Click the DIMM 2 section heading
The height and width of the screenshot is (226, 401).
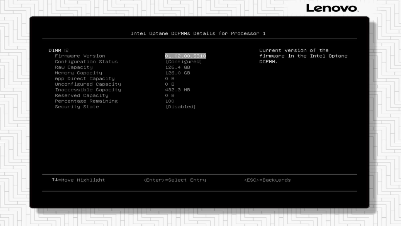pyautogui.click(x=58, y=50)
